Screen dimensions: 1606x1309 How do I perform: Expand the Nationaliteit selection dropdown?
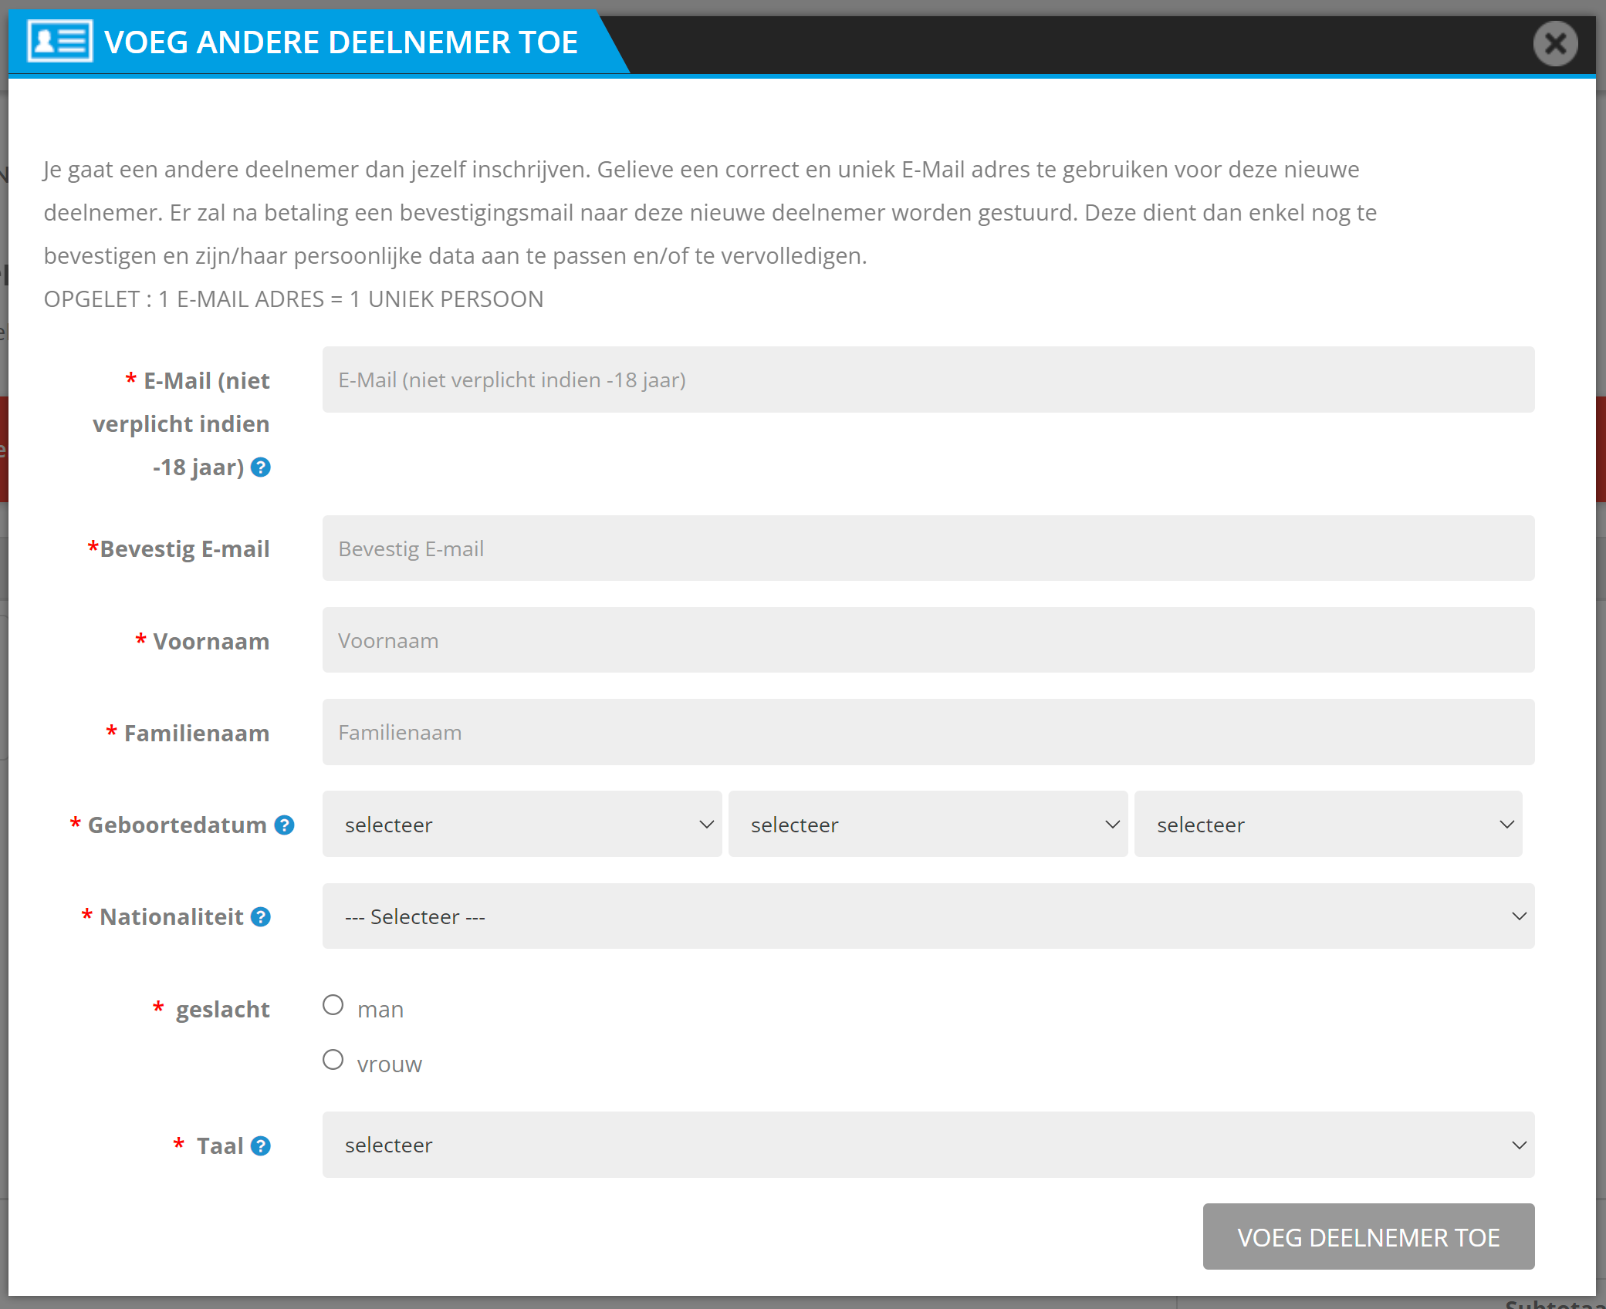(928, 916)
